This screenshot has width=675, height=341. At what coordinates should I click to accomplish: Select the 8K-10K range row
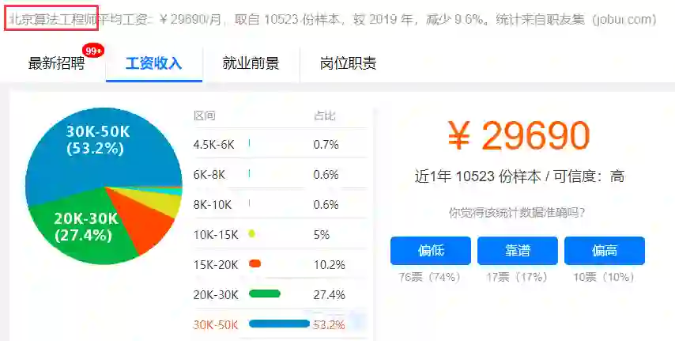tap(280, 205)
